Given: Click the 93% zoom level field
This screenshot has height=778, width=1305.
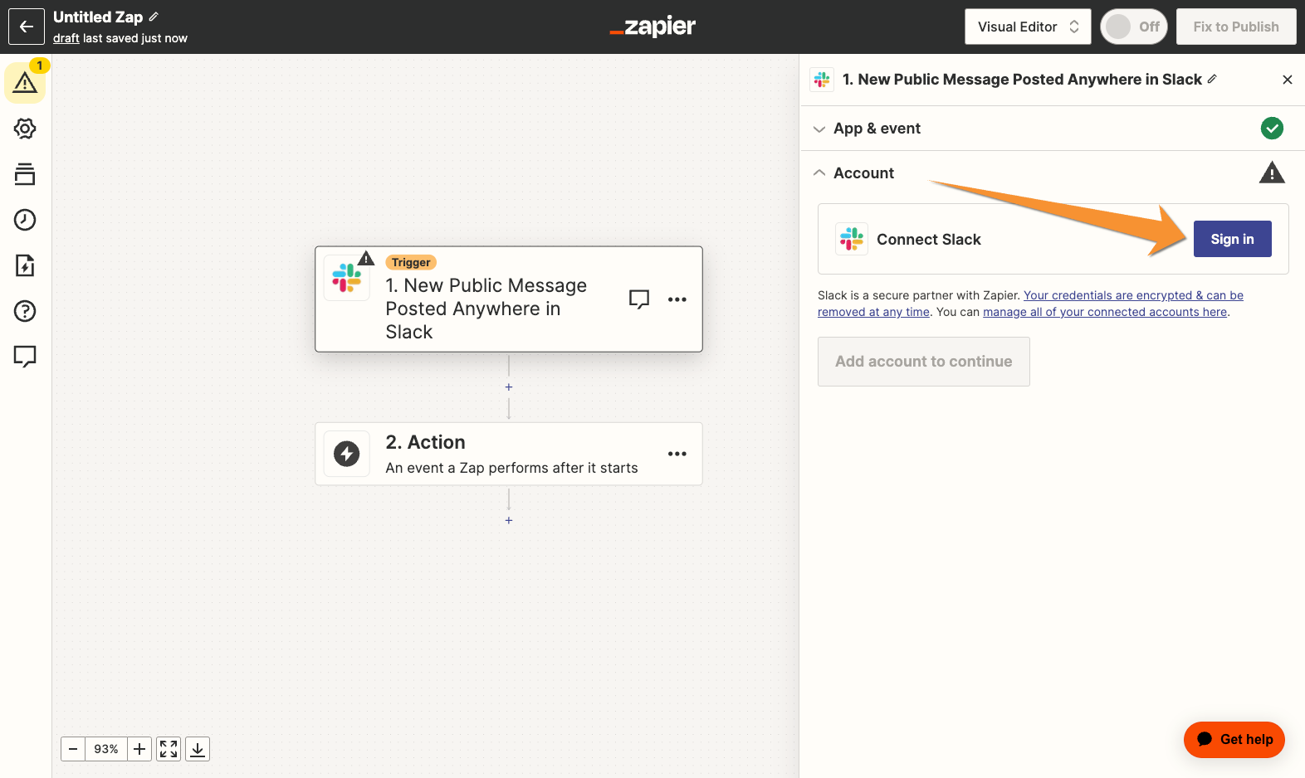Looking at the screenshot, I should point(106,749).
